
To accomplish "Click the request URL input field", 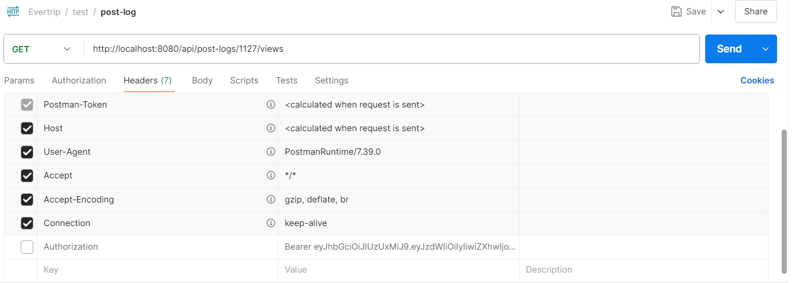I will pos(391,49).
